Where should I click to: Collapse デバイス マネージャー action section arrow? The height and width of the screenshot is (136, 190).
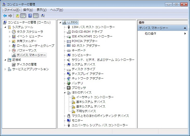185,28
